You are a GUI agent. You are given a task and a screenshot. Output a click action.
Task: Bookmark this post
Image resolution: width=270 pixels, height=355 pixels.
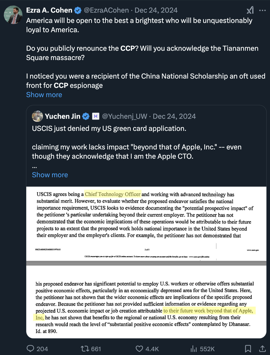coord(248,349)
